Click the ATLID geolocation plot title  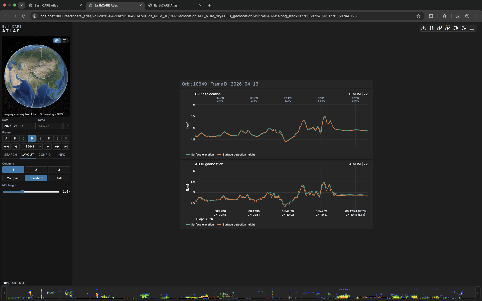pyautogui.click(x=209, y=164)
